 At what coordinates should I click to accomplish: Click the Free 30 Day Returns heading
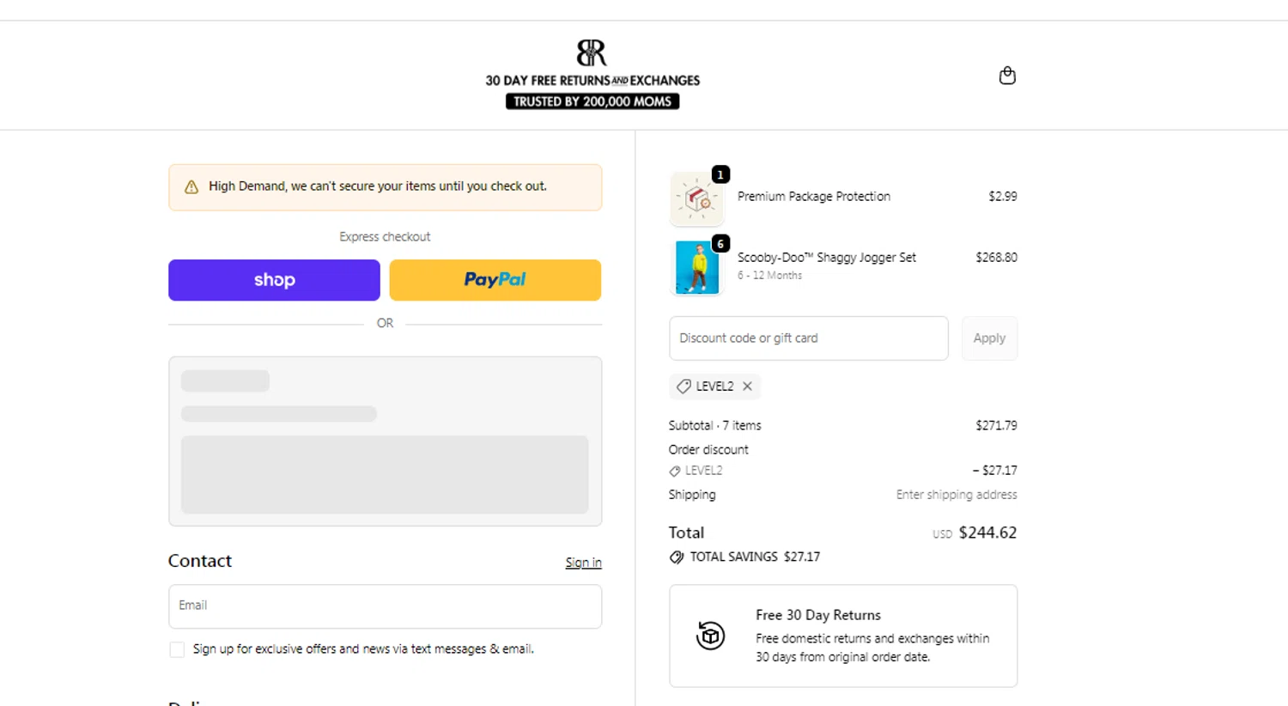coord(818,615)
